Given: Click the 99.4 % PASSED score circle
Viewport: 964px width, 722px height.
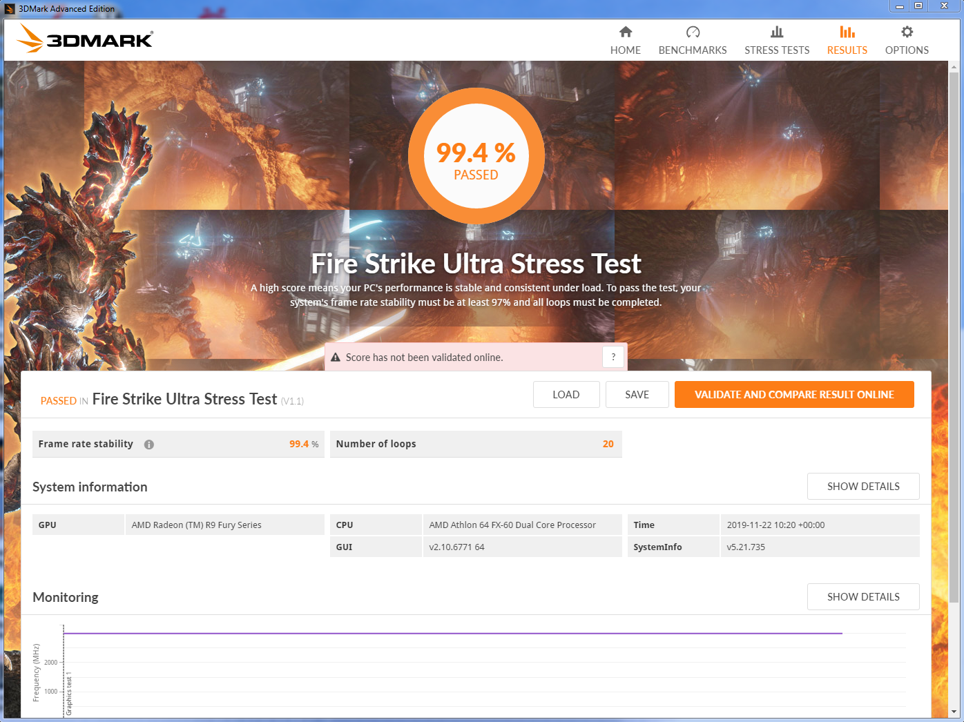Looking at the screenshot, I should tap(476, 156).
